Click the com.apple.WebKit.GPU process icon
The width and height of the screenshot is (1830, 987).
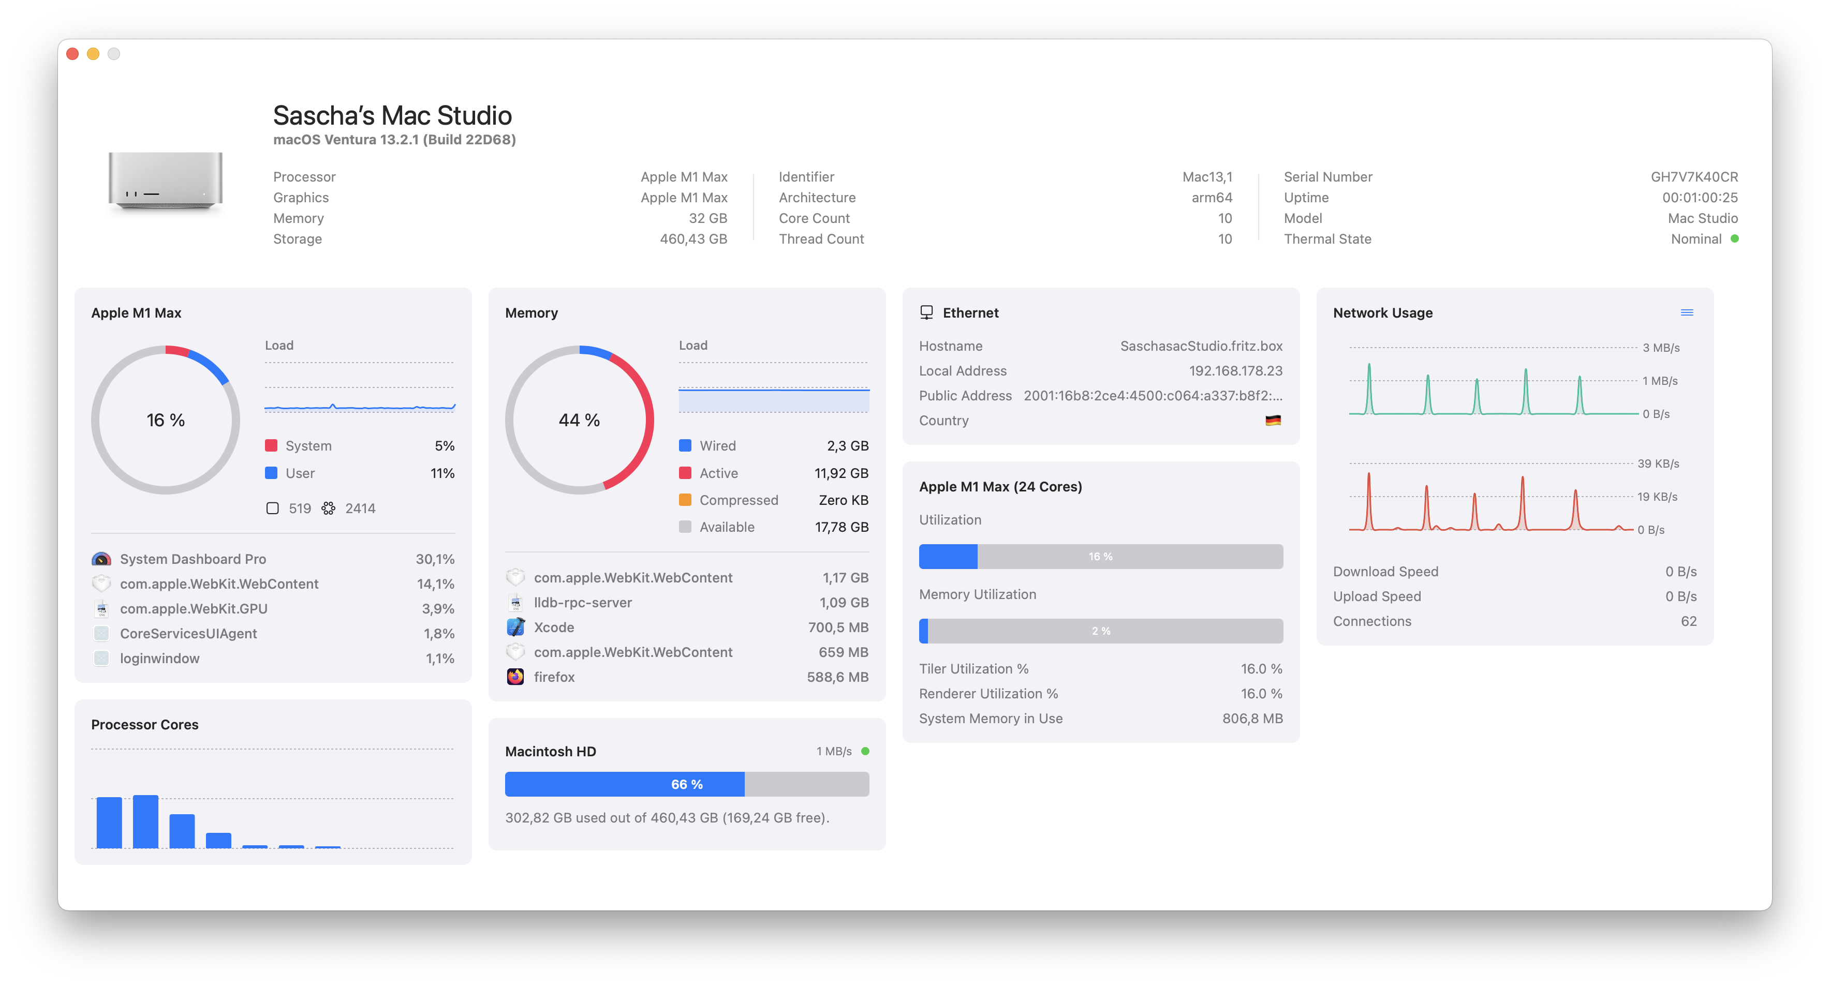tap(101, 608)
